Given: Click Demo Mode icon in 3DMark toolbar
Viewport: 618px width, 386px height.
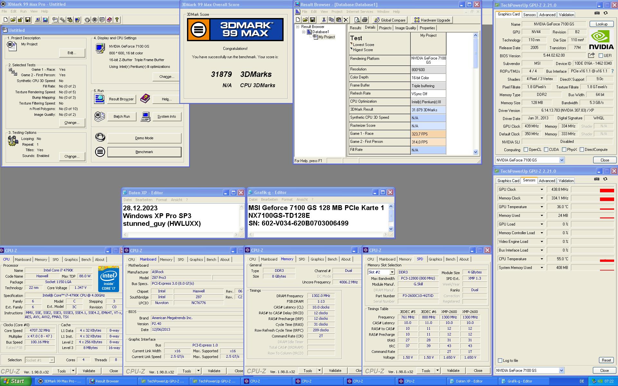Looking at the screenshot, I should pyautogui.click(x=87, y=20).
